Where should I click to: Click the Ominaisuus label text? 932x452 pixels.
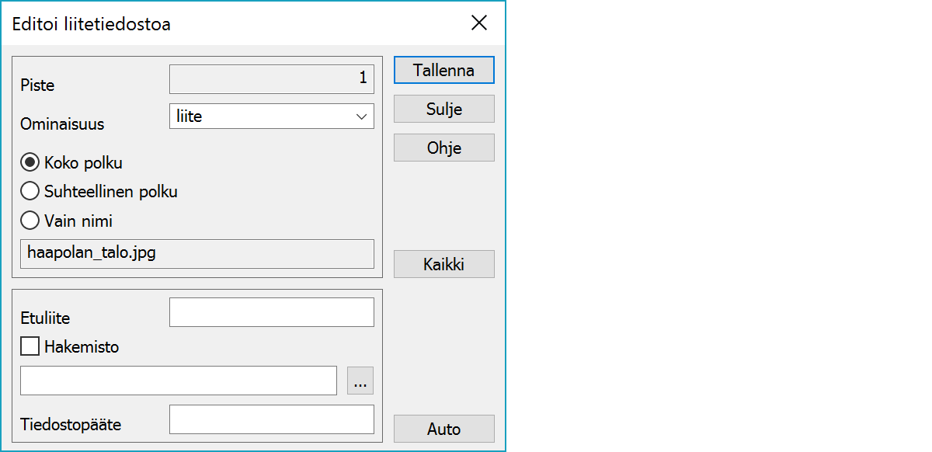pos(62,124)
